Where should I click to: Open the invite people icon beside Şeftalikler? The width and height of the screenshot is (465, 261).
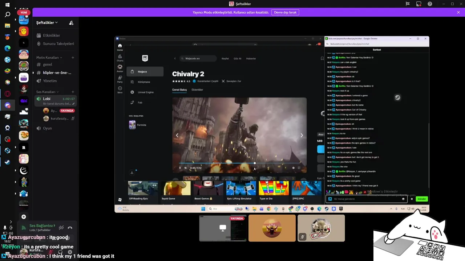[71, 22]
